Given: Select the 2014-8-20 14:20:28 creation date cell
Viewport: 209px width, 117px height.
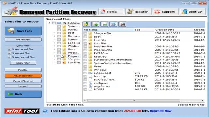Looking at the screenshot, I should coord(168,89).
